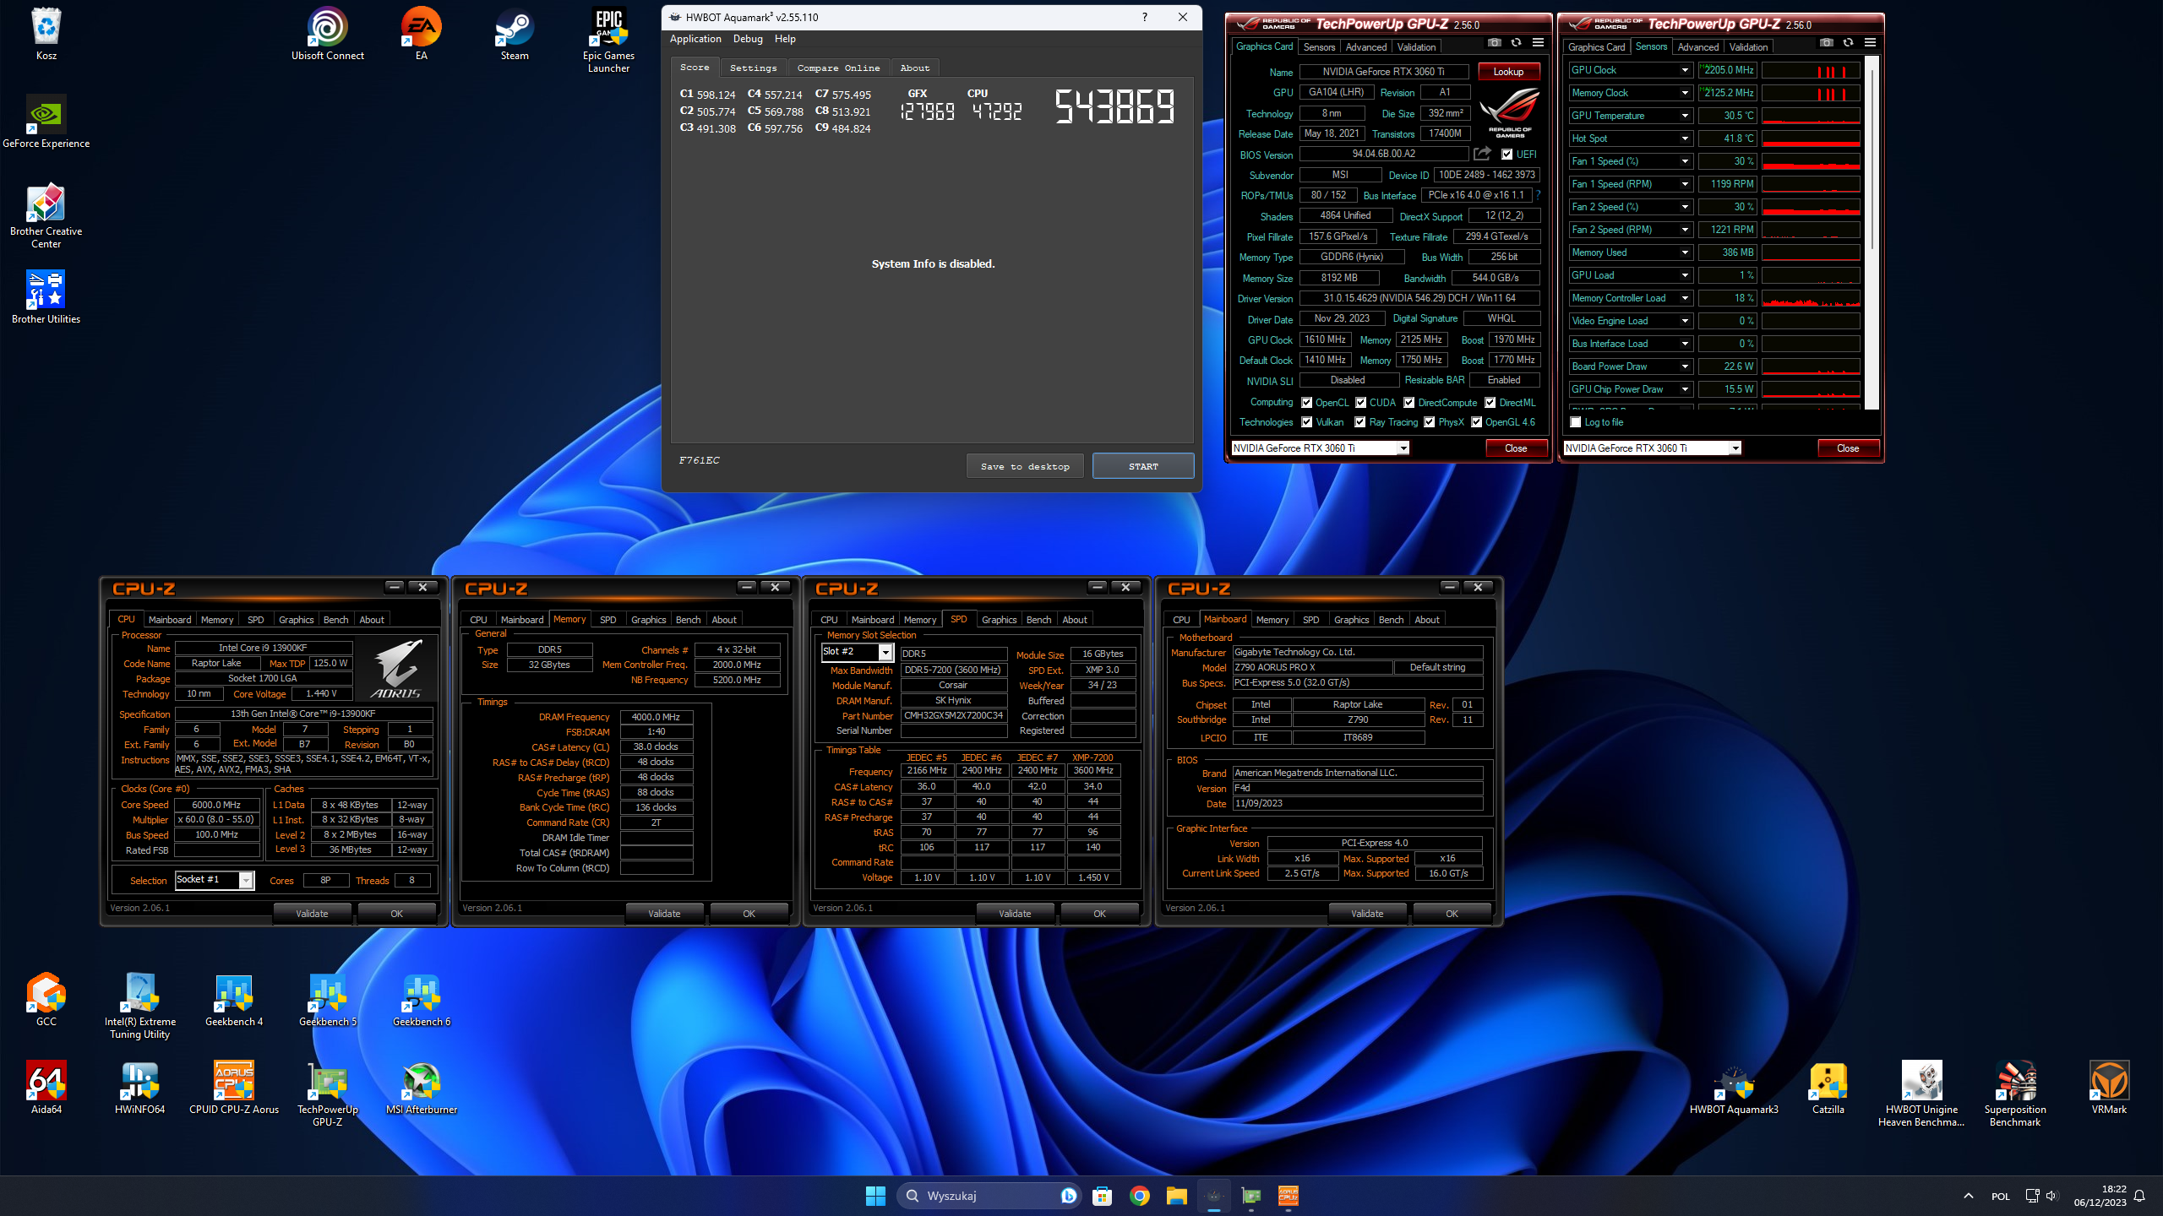Click the START button in Aquamark
Screen dimensions: 2163x1216
1143,466
